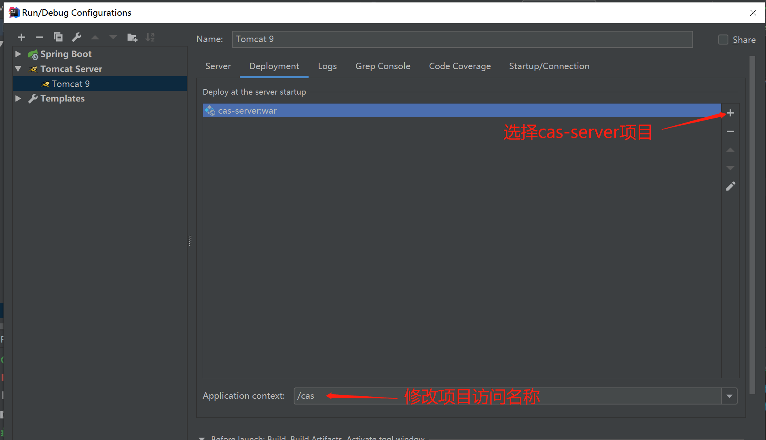Click the Name input field

pos(462,39)
